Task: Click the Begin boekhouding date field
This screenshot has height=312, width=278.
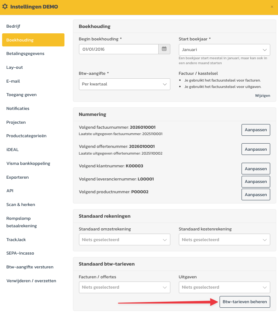Action: pos(119,49)
